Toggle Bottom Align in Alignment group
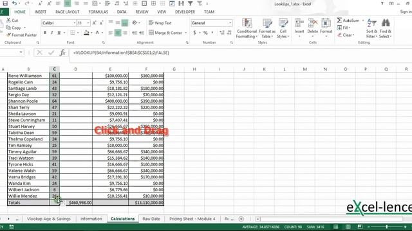This screenshot has height=231, width=412. pos(125,23)
